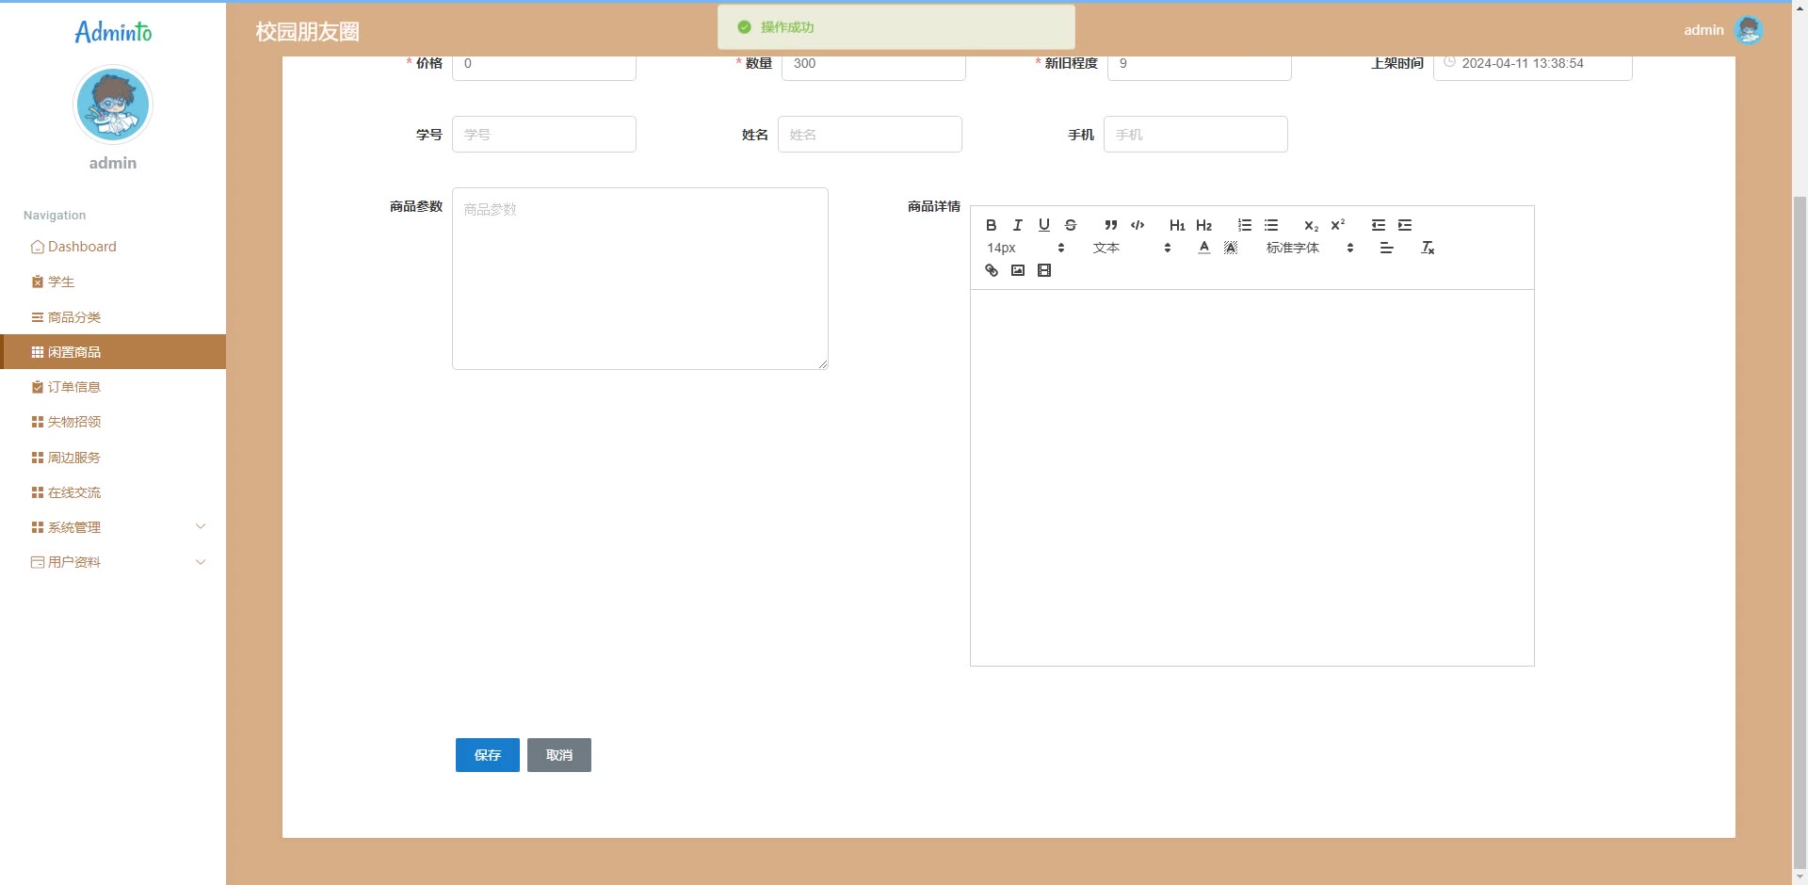Click the 校园朋友圈 header title
Image resolution: width=1808 pixels, height=885 pixels.
[308, 32]
